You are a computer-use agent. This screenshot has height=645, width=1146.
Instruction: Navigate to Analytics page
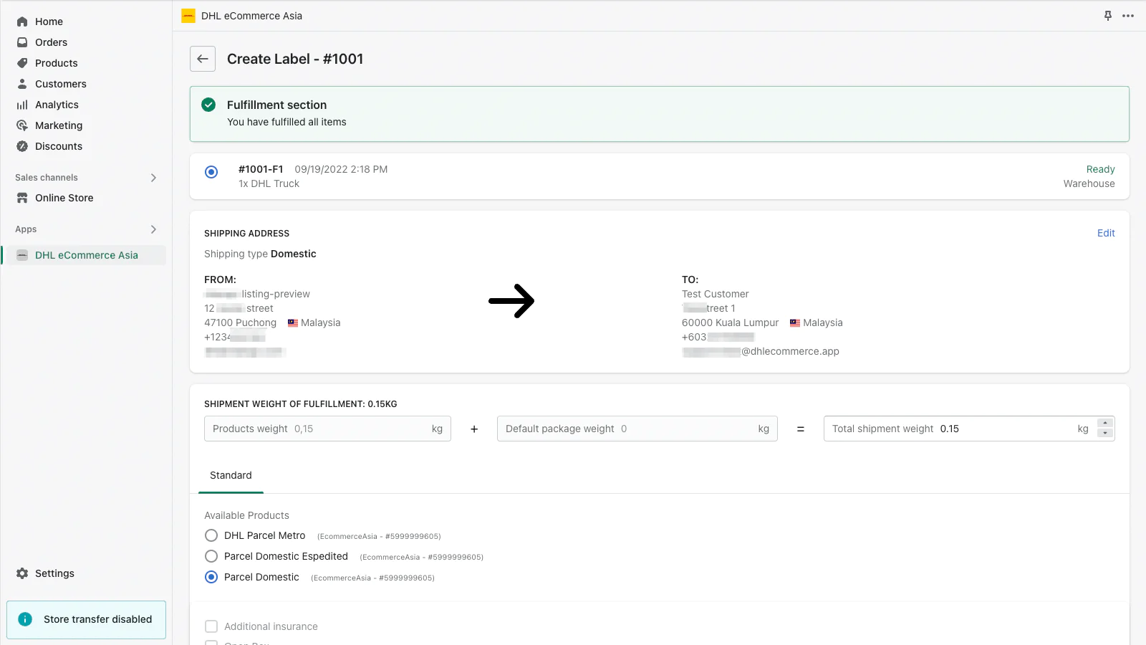[57, 105]
